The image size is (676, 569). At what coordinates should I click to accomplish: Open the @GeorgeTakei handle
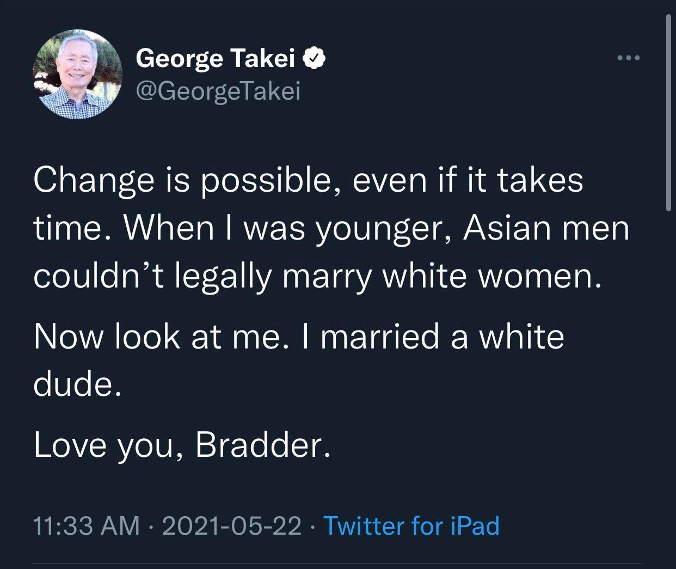(218, 91)
